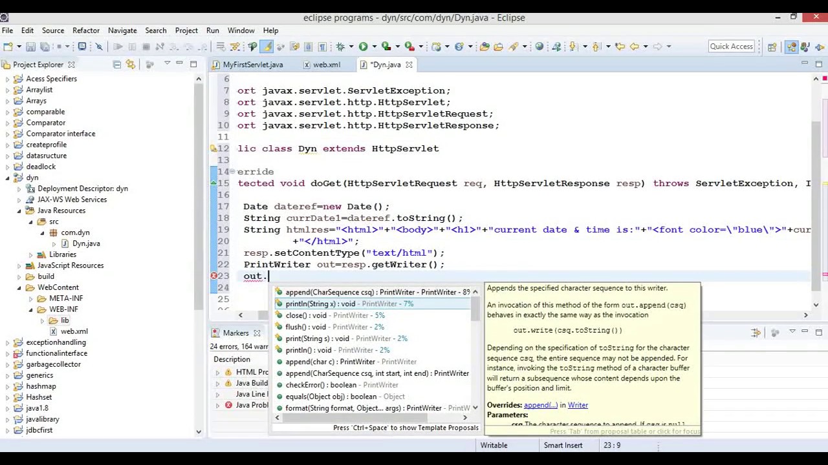Jump to Last Edit Location
Viewport: 828px width, 465px height.
620,46
